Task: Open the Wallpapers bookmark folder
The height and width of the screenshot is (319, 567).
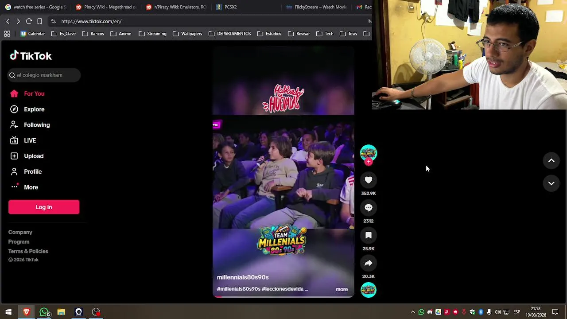Action: pyautogui.click(x=187, y=34)
